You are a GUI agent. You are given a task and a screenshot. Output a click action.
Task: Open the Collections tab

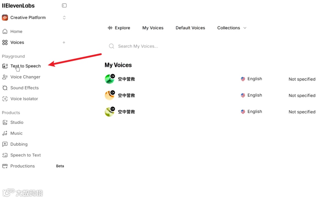coord(229,28)
